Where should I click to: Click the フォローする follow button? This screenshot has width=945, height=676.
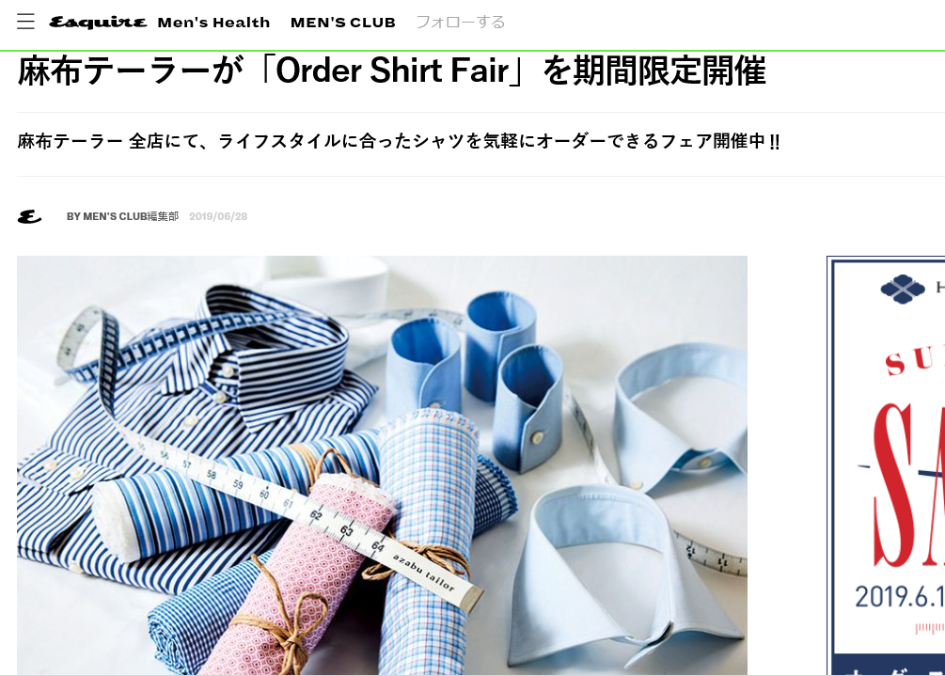[x=461, y=23]
